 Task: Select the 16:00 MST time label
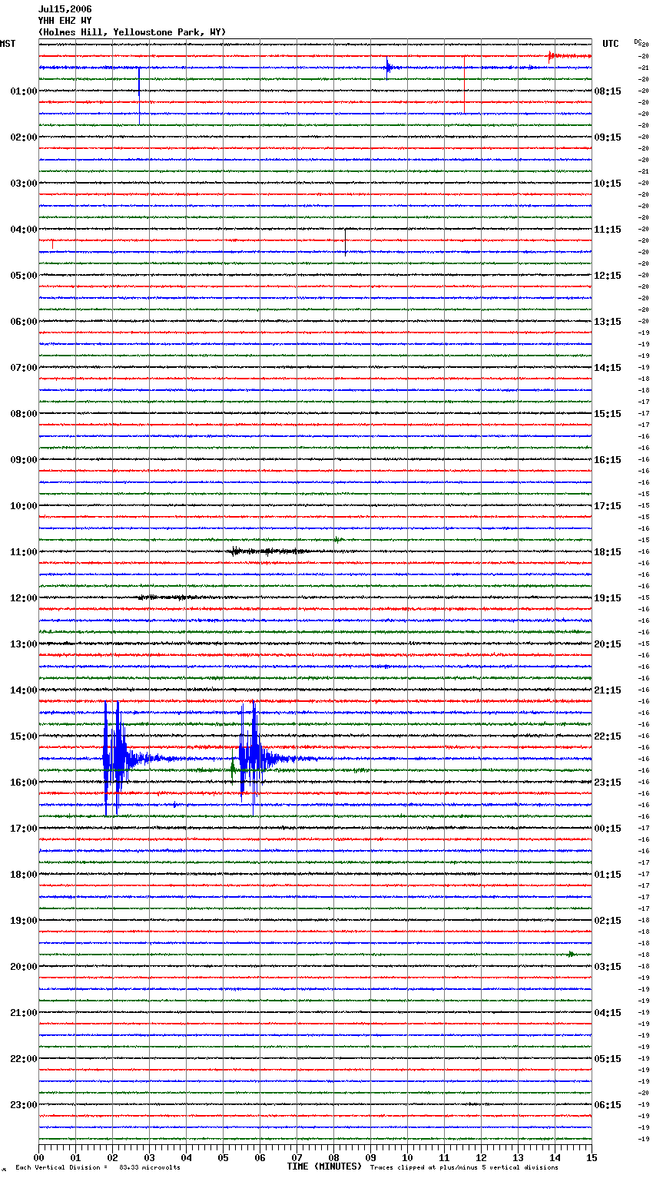pyautogui.click(x=24, y=783)
